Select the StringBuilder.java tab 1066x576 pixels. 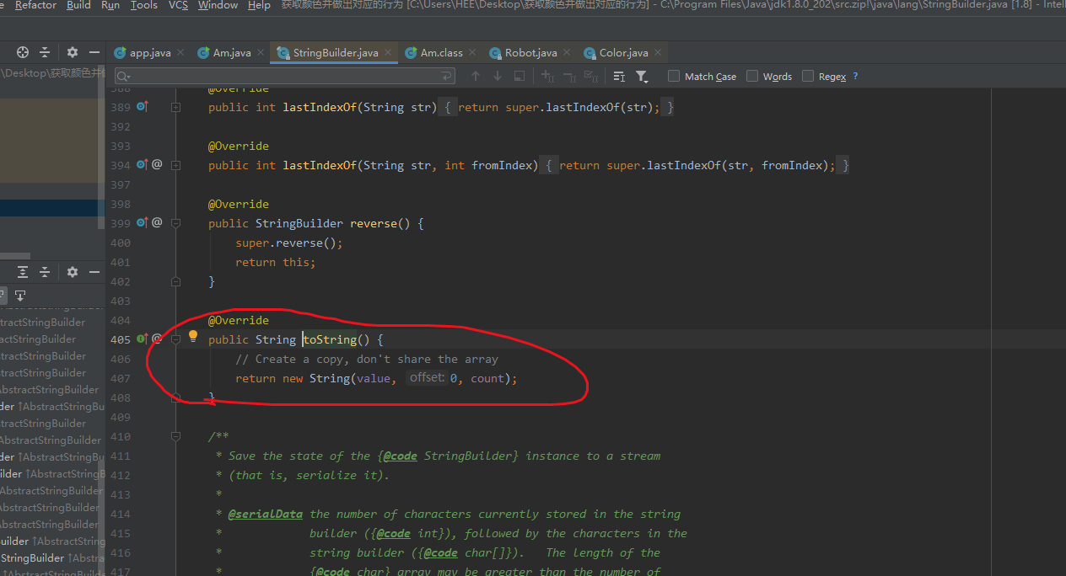336,52
